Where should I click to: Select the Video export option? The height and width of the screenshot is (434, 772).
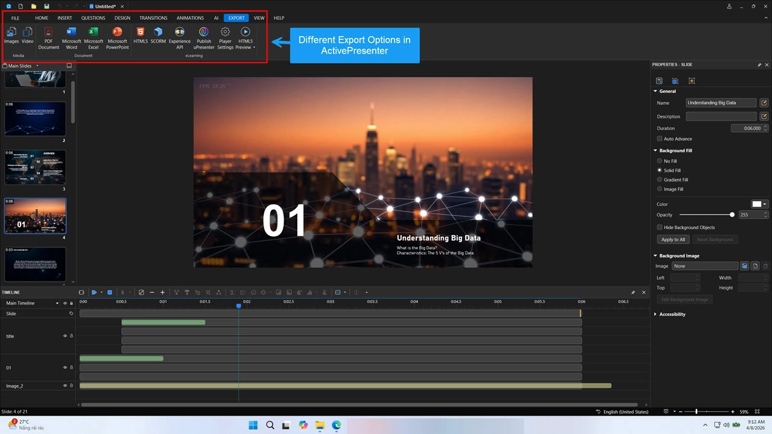(x=27, y=37)
